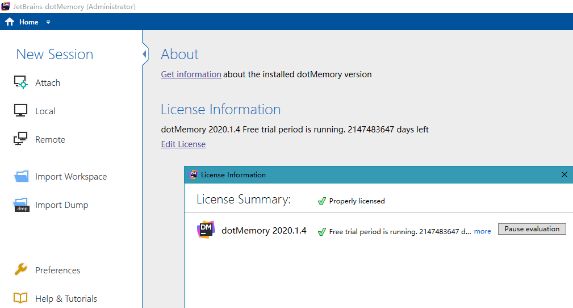Click the Local monitor icon

[x=20, y=110]
